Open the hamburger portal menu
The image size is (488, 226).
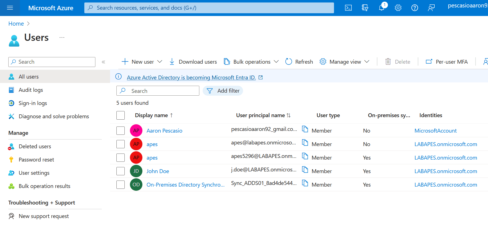coord(10,8)
